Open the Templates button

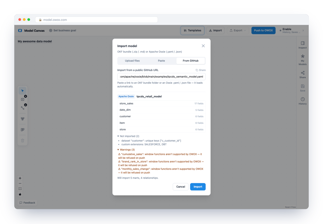point(192,30)
